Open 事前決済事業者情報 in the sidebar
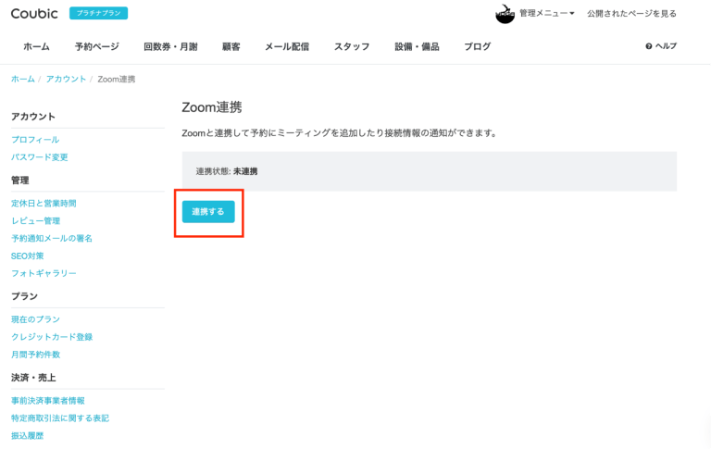 click(47, 401)
